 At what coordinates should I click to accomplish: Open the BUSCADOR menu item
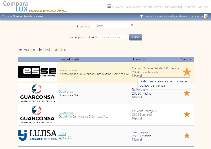(x=118, y=7)
